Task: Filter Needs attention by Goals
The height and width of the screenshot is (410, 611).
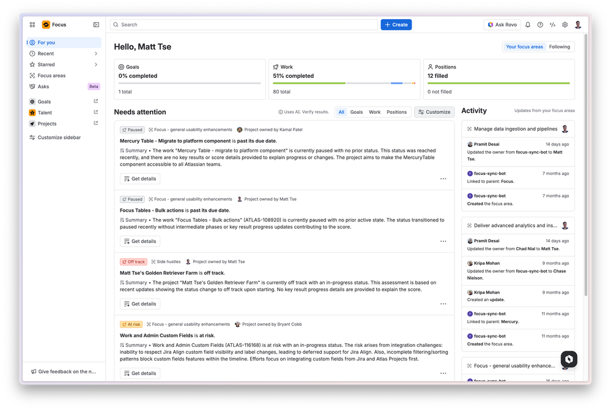Action: (356, 112)
